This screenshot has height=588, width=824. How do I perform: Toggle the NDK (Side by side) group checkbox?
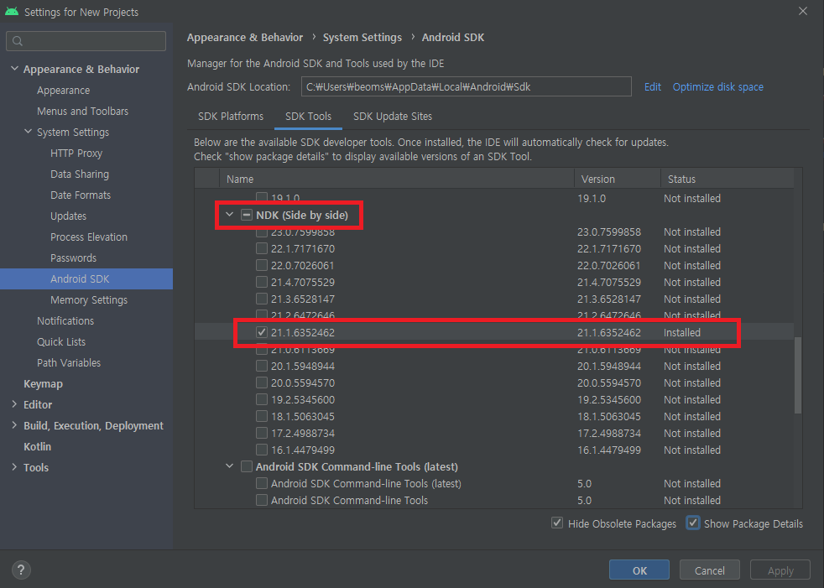247,215
